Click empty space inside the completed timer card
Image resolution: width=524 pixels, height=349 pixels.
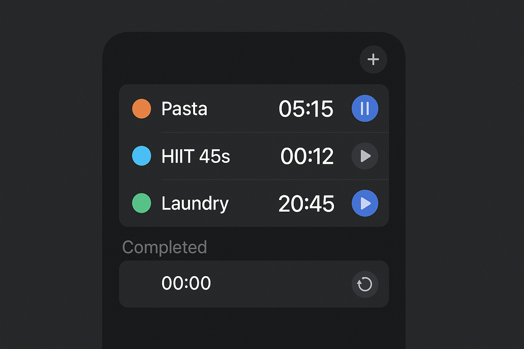click(280, 284)
